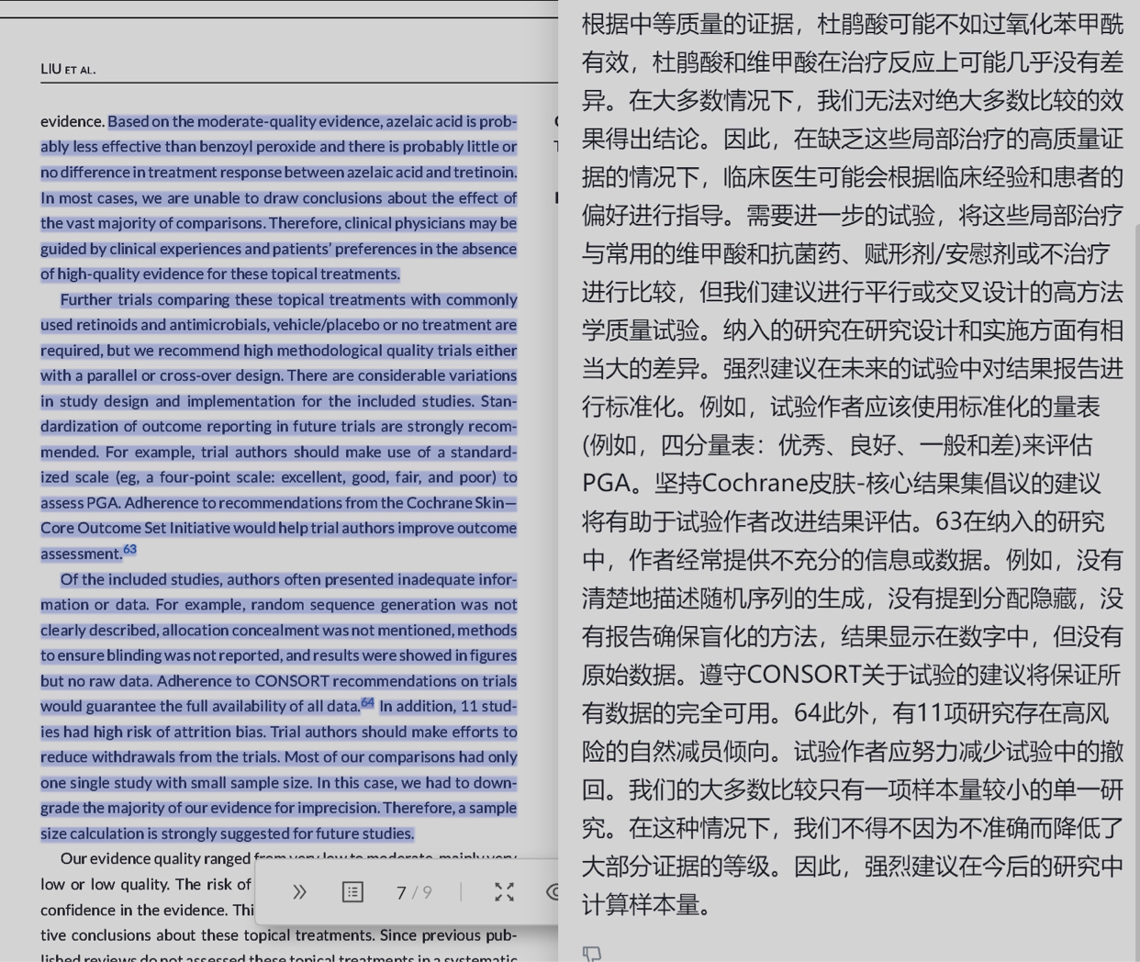
Task: Open citation reference 64
Action: pyautogui.click(x=367, y=703)
